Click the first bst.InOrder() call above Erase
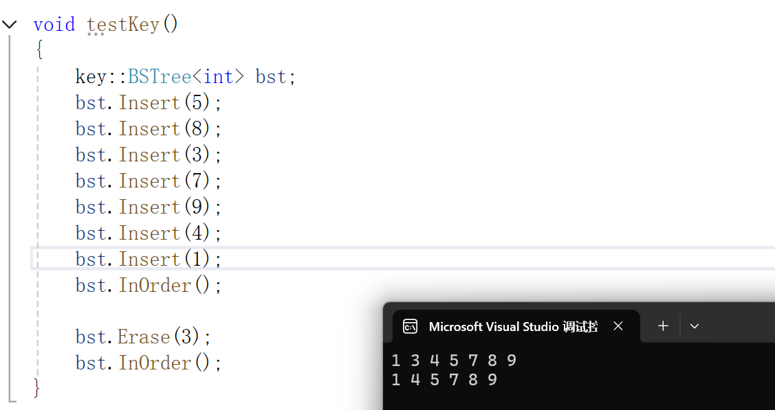Image resolution: width=775 pixels, height=410 pixels. [149, 285]
